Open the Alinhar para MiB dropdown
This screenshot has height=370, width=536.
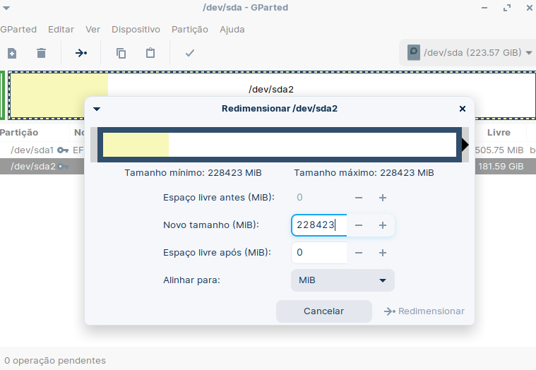point(343,280)
